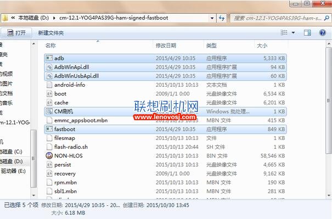Select the boot disc image icon

(49, 94)
